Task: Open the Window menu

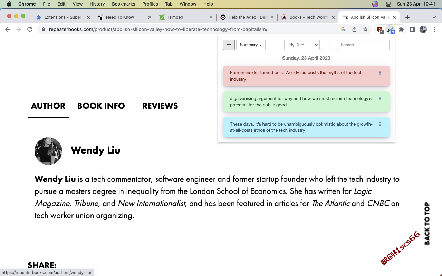Action: [188, 4]
